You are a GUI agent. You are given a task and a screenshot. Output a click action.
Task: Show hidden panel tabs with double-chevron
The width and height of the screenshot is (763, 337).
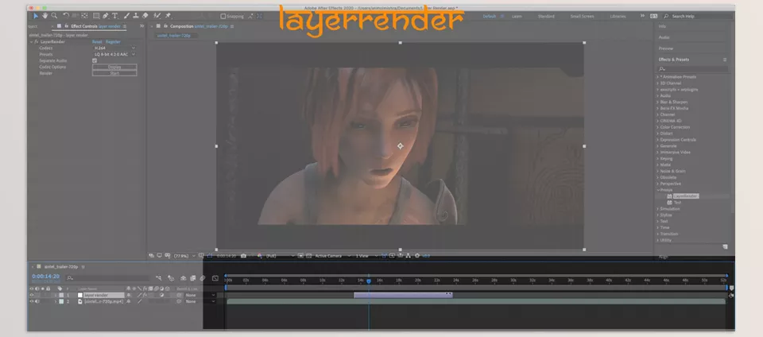141,26
